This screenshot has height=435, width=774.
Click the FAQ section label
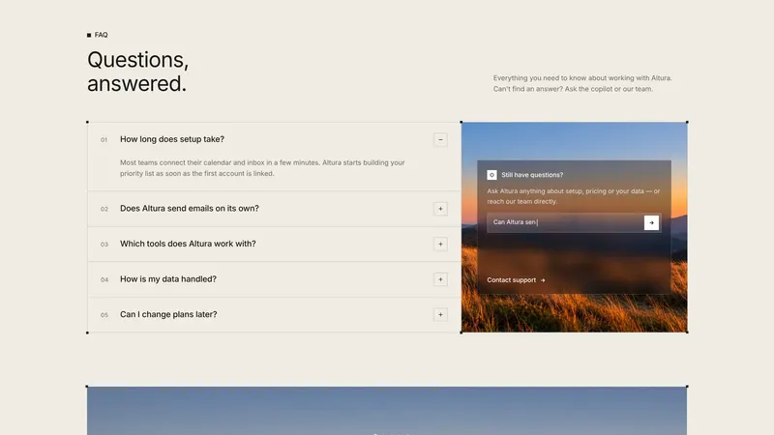(x=98, y=35)
